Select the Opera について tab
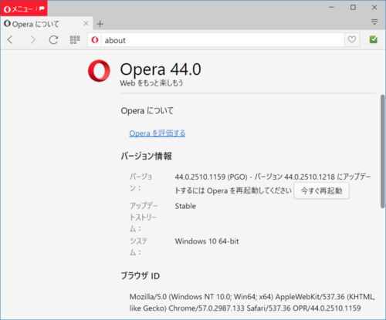386x320 pixels. [x=46, y=24]
